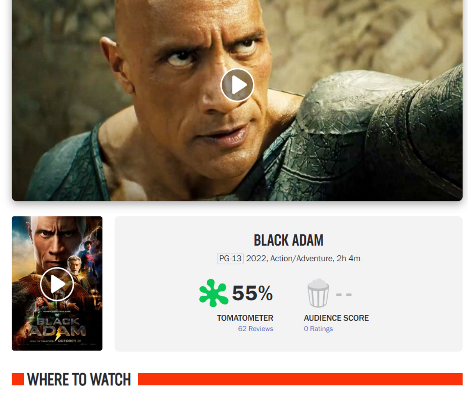Click the Where to Watch heading
The height and width of the screenshot is (396, 468).
(x=79, y=379)
